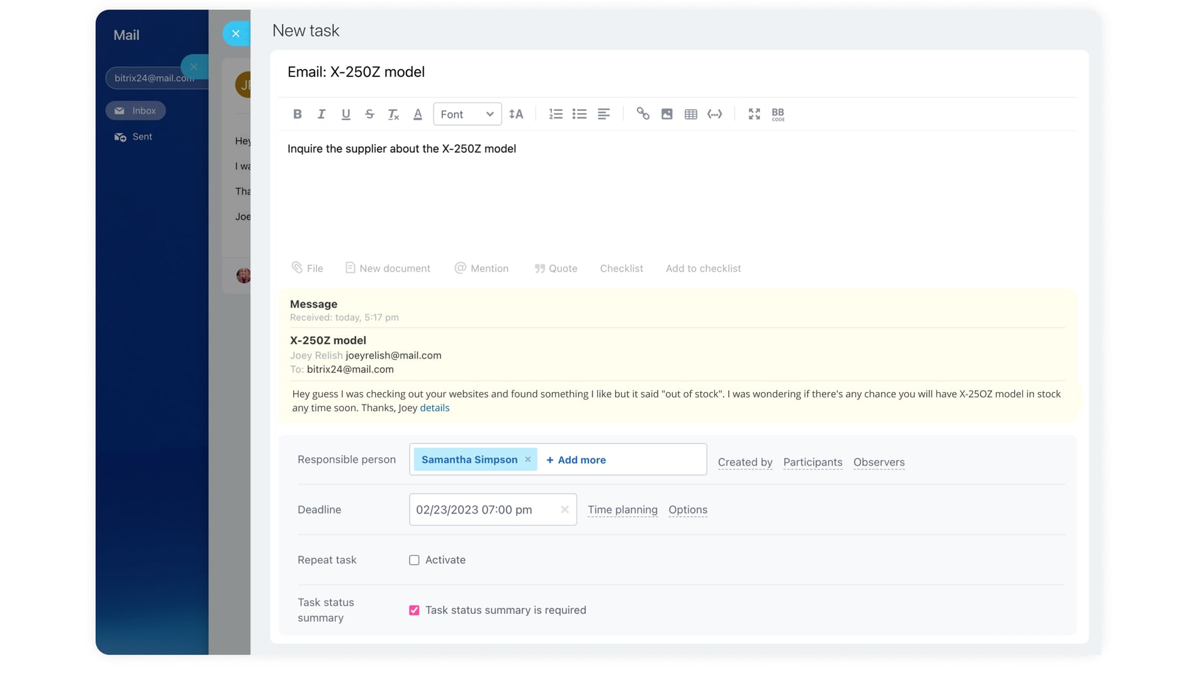Image resolution: width=1197 pixels, height=677 pixels.
Task: Open the text alignment options
Action: (603, 114)
